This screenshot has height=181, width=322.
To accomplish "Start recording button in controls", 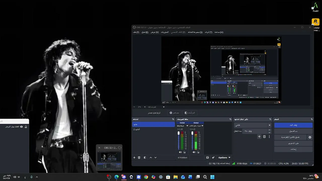I will [x=293, y=131].
